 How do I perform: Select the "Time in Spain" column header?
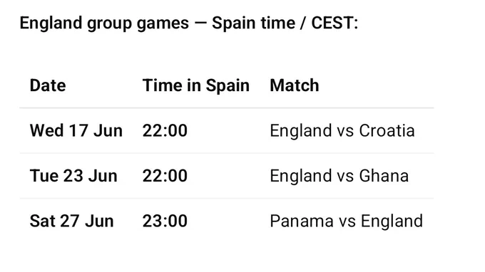[x=196, y=85]
